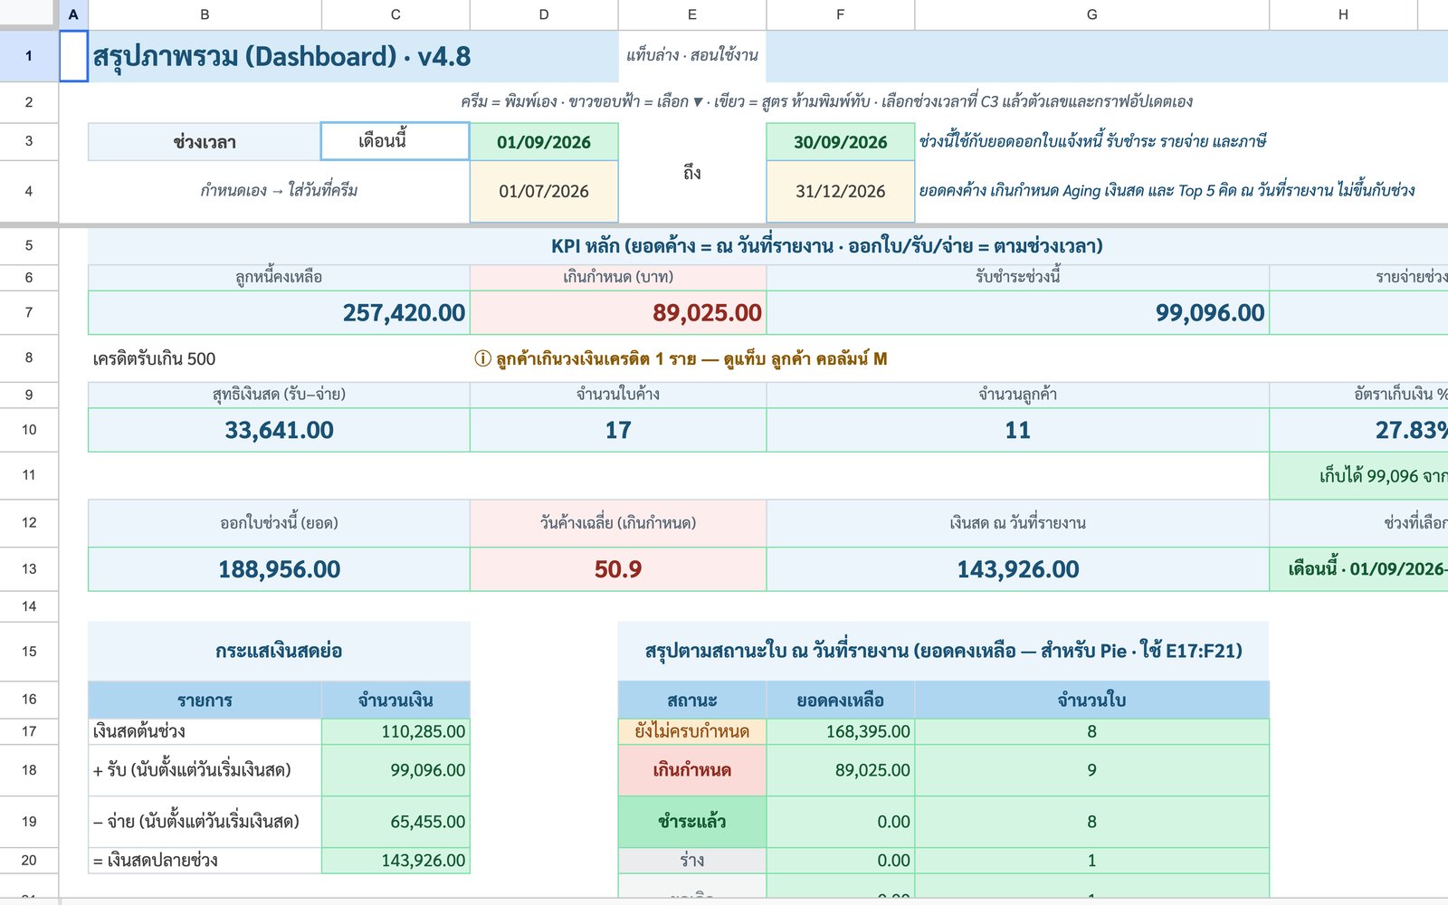
Task: Select row 13 header
Action: click(x=29, y=569)
